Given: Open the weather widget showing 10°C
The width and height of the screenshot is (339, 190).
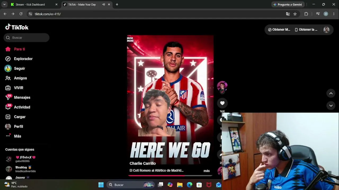Looking at the screenshot, I should tap(16, 185).
